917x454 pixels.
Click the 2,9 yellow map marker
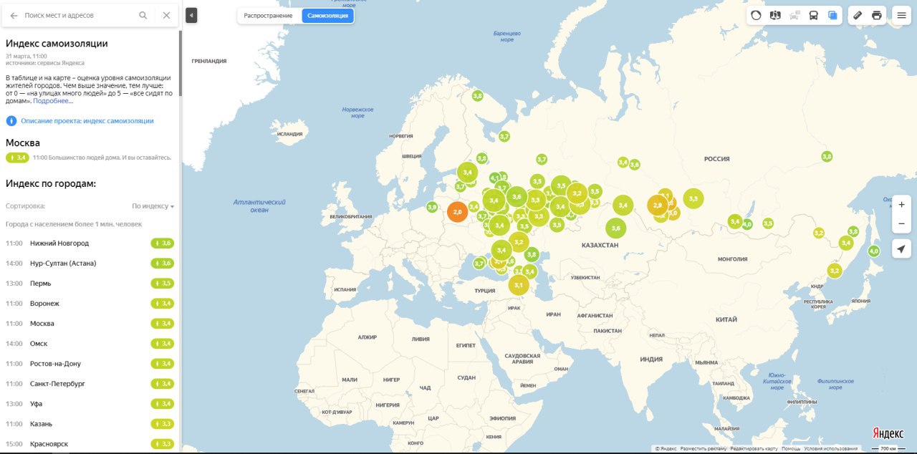[x=658, y=206]
